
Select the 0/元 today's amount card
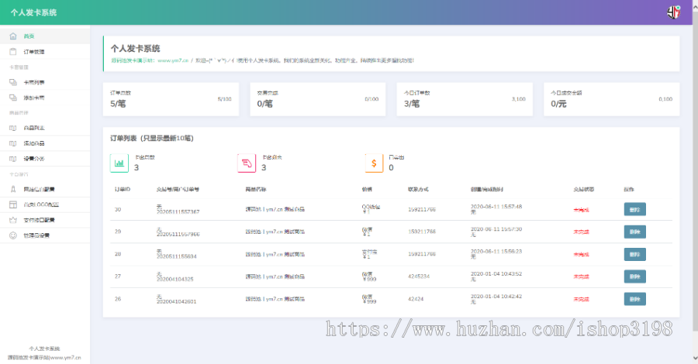pos(612,99)
